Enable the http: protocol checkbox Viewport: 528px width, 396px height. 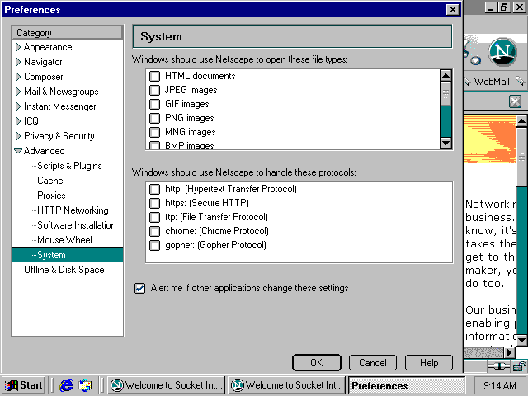click(x=154, y=189)
